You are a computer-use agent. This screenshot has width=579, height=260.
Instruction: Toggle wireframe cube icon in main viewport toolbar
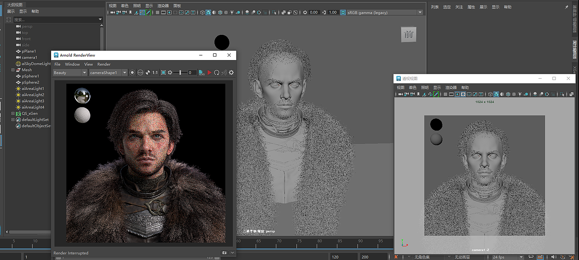[x=203, y=12]
